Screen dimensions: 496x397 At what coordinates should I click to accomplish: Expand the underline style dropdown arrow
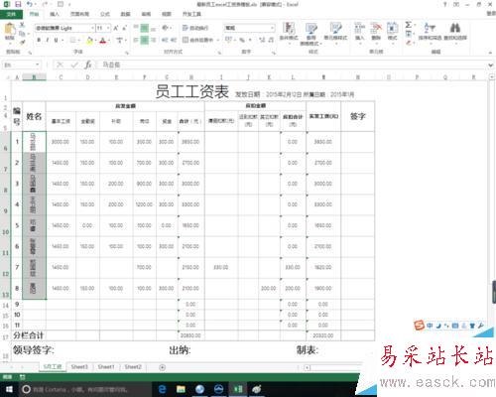[x=62, y=40]
